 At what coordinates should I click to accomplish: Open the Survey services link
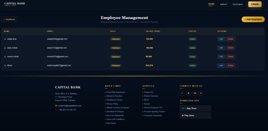click(x=147, y=104)
